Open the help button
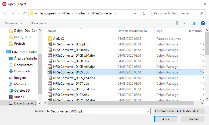Screen dimensions: 209x125 [203, 23]
